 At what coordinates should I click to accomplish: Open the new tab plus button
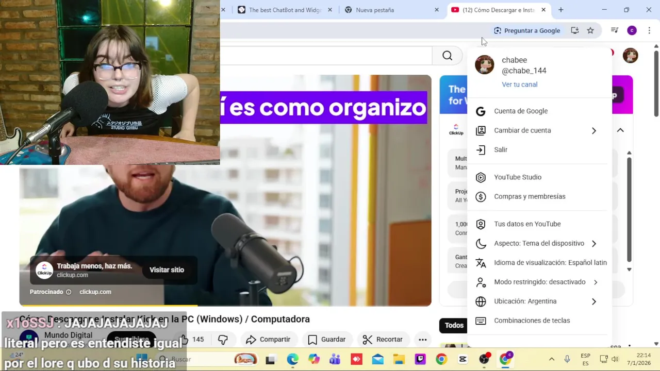click(560, 10)
